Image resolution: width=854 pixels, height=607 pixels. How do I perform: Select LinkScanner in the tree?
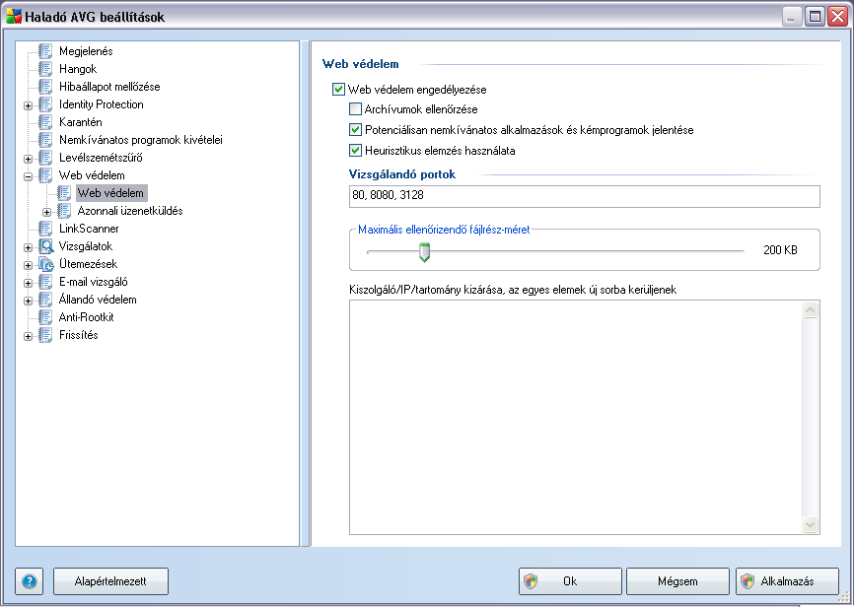[x=89, y=229]
